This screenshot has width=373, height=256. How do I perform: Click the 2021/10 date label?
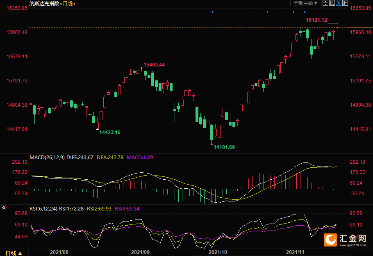[x=218, y=252]
